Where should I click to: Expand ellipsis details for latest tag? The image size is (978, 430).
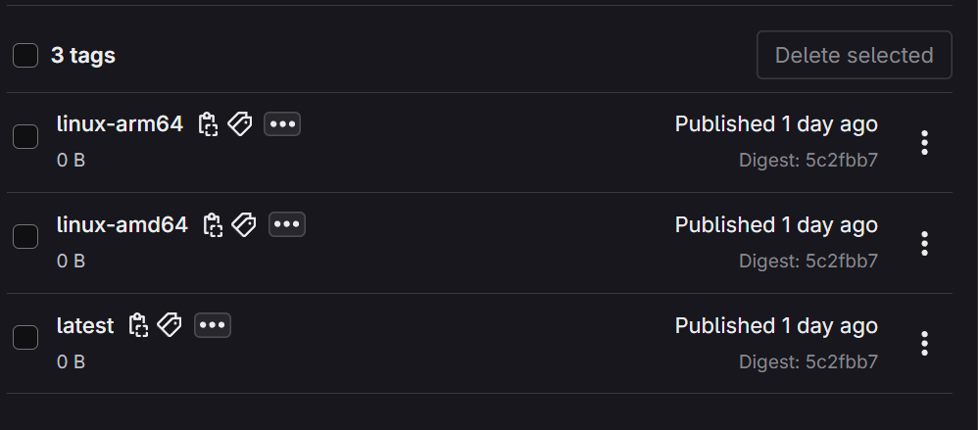point(213,325)
